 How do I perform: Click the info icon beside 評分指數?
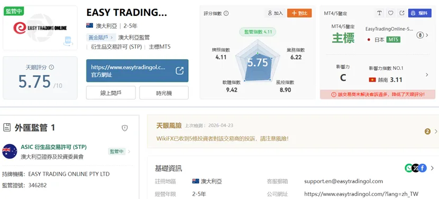click(226, 13)
